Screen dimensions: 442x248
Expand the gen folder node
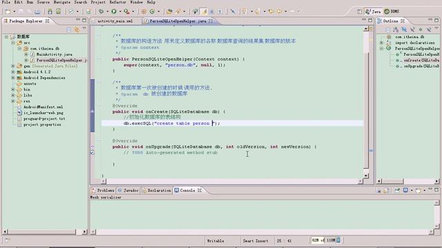pos(13,66)
